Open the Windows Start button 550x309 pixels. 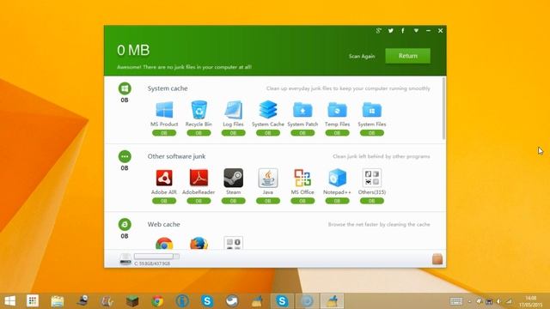click(9, 301)
